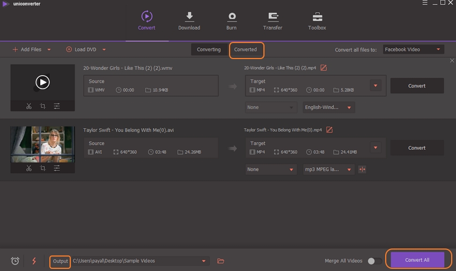Screen dimensions: 456x271
Task: Open the output folder icon
Action: pos(220,261)
